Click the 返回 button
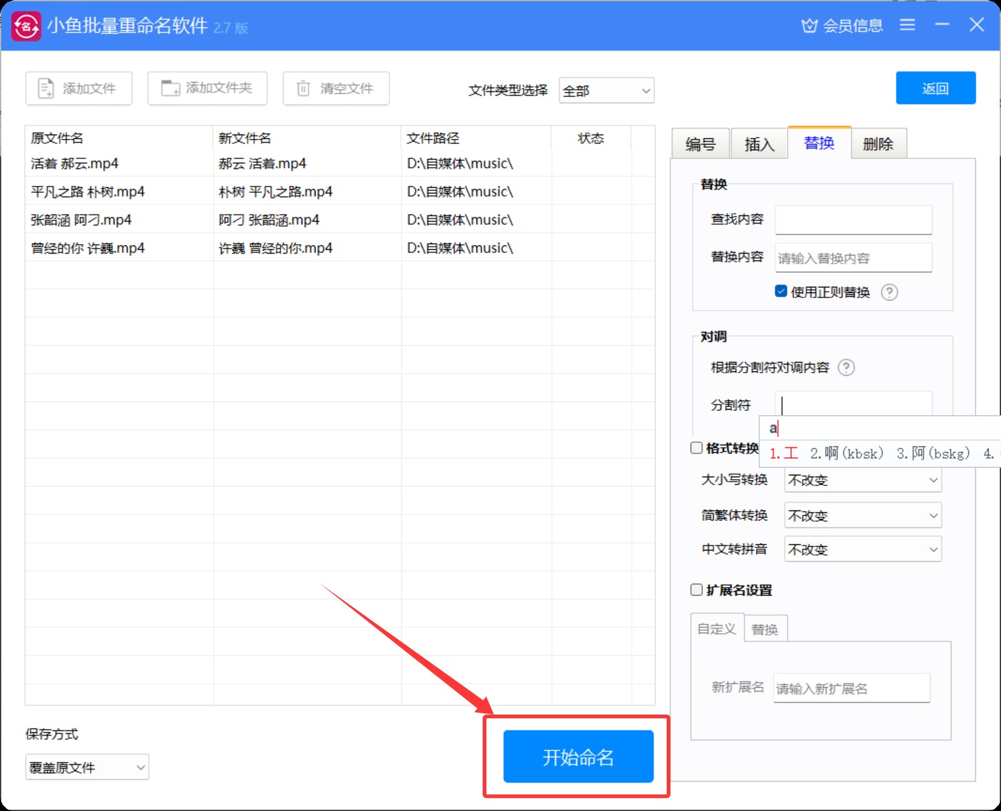 935,88
